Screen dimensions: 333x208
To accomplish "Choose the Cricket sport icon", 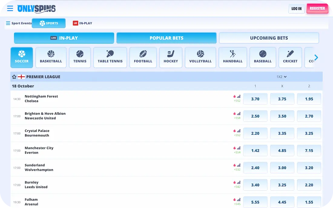I will [290, 57].
